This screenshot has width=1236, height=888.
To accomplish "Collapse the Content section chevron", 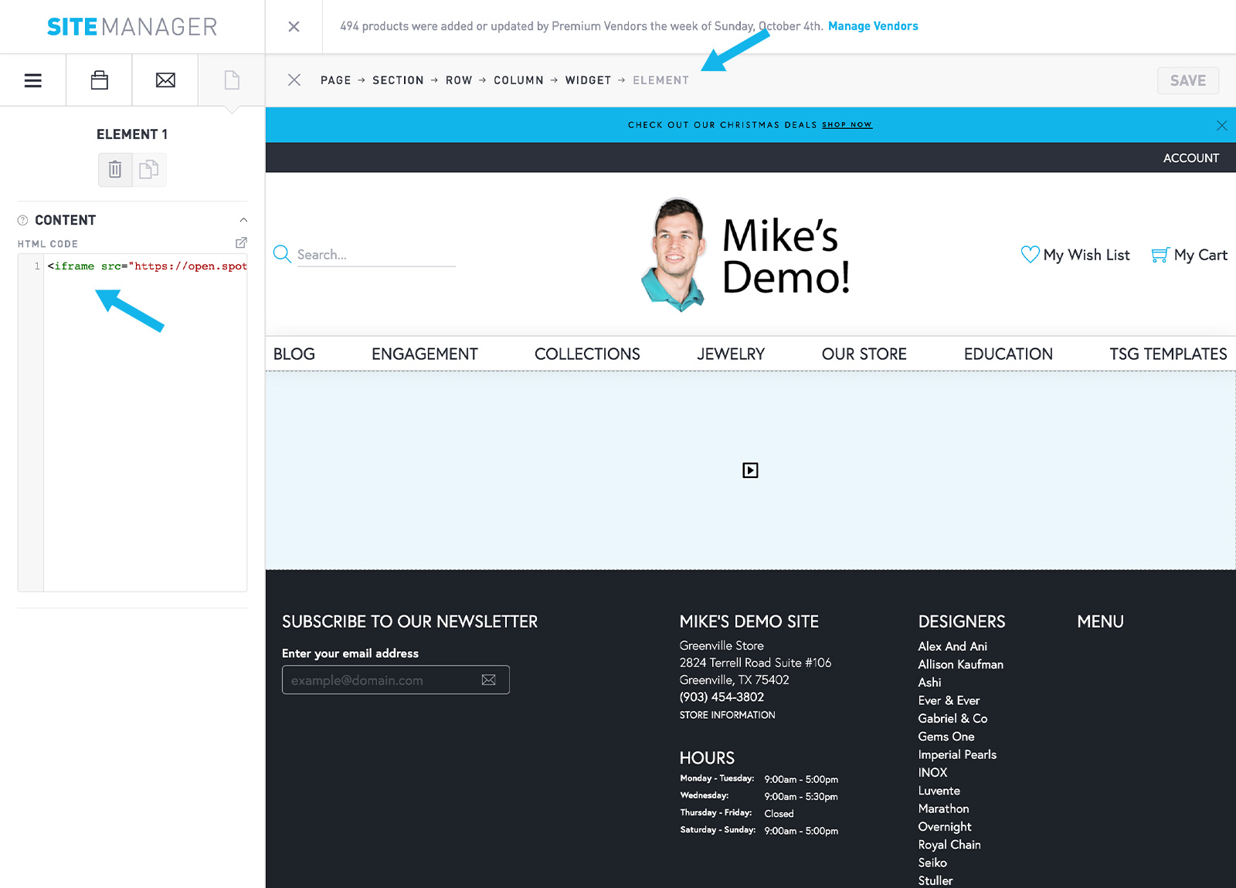I will tap(243, 221).
